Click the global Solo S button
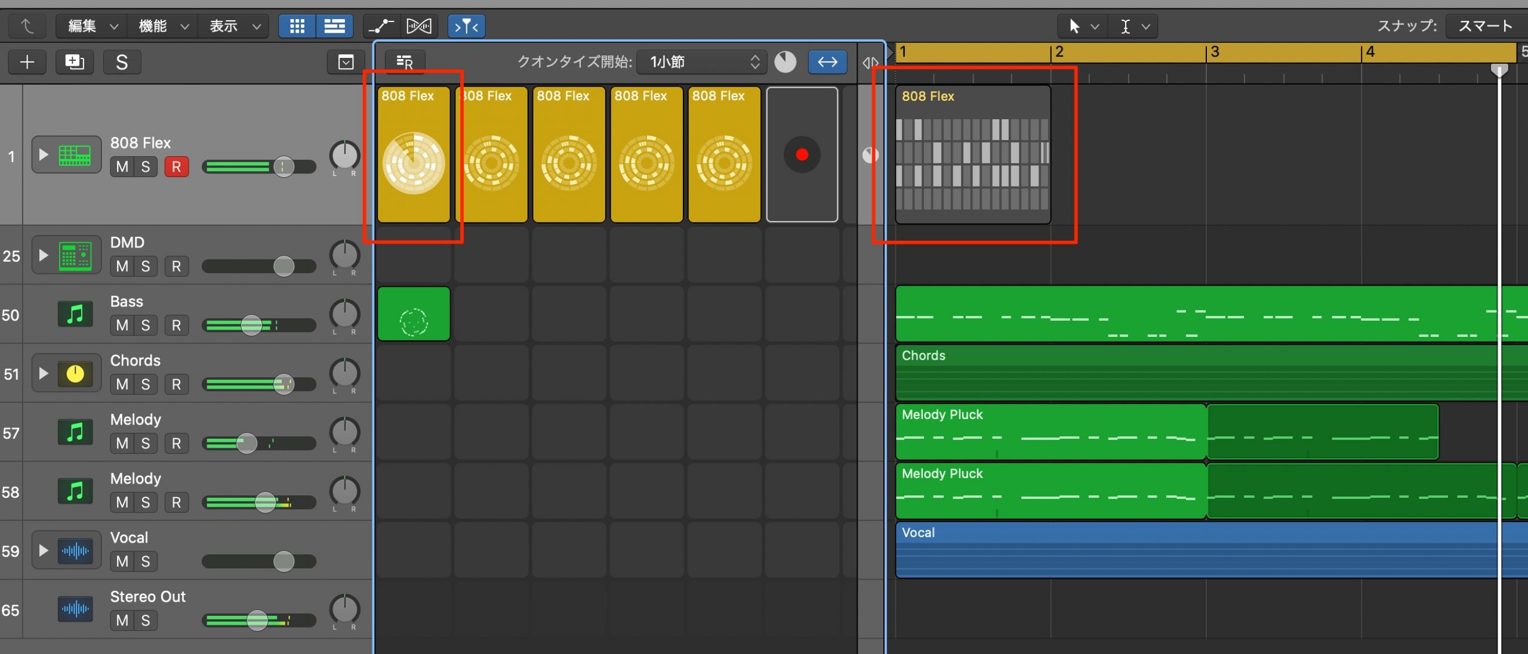1528x654 pixels. coord(122,62)
